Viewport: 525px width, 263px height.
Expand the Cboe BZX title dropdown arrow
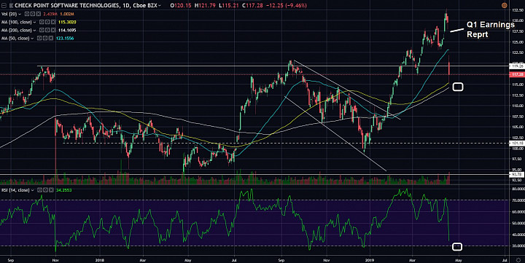[160, 6]
